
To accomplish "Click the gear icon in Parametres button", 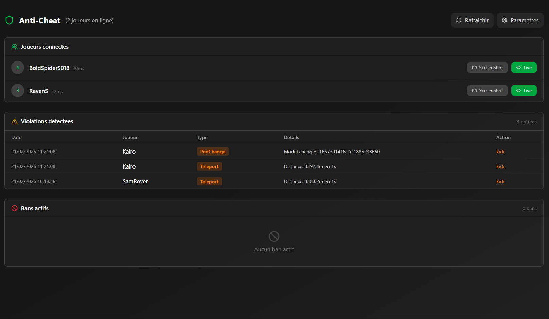I will point(505,20).
